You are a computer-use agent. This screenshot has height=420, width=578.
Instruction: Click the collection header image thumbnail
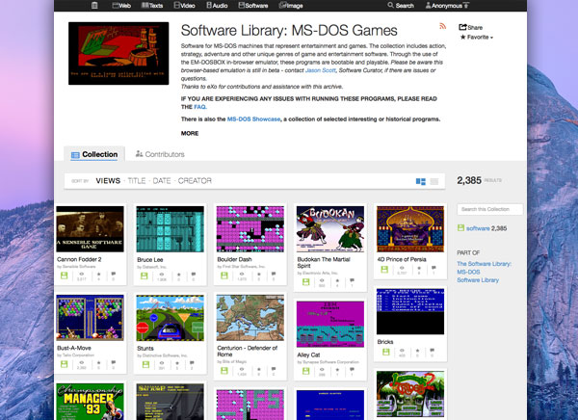click(x=118, y=54)
